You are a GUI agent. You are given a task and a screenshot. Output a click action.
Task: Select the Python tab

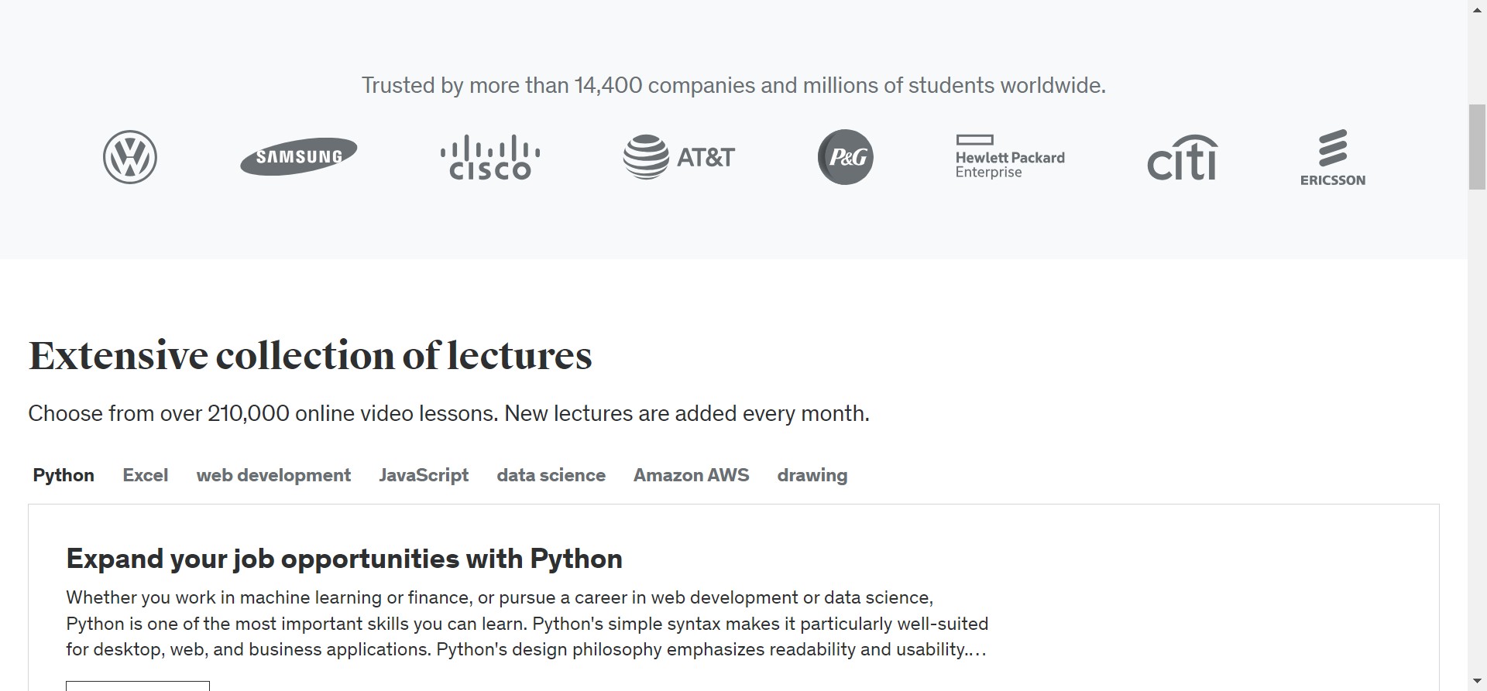(64, 475)
